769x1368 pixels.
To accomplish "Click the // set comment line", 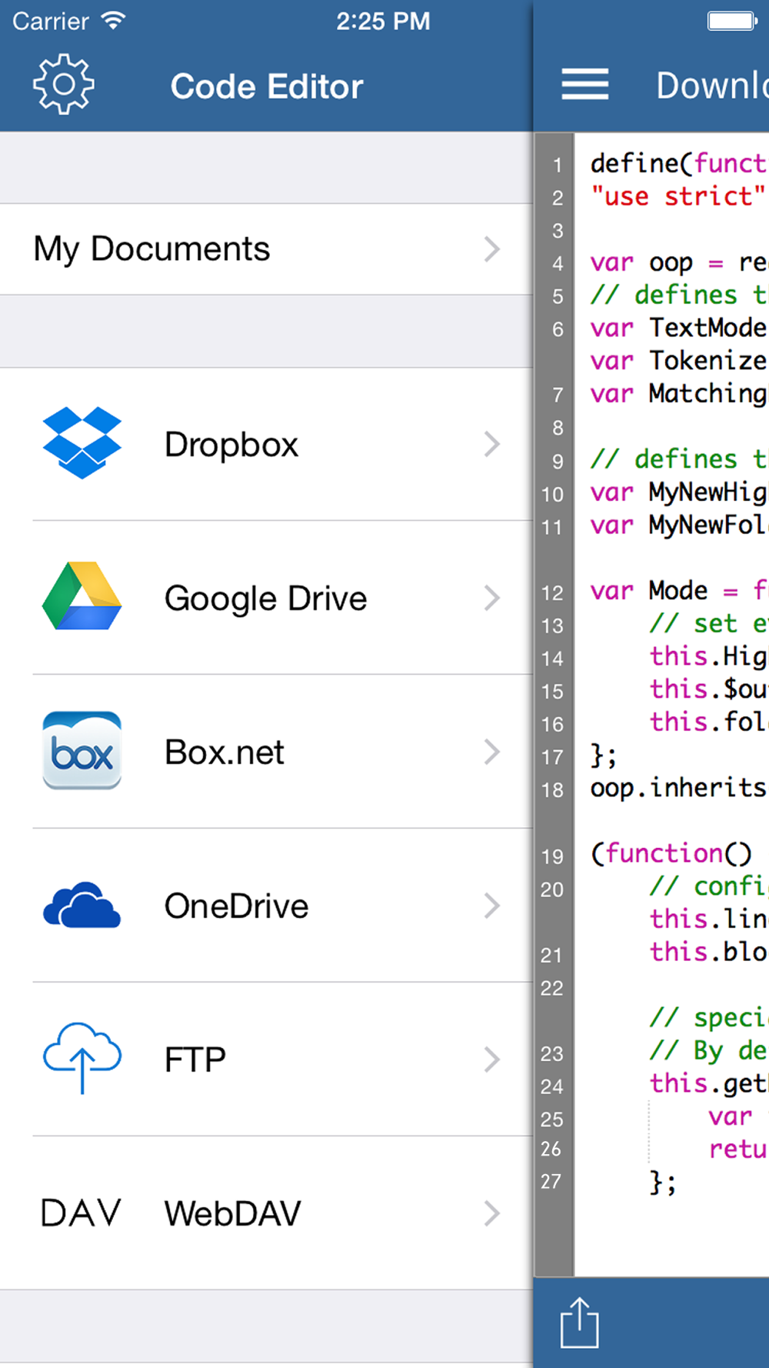I will (709, 623).
